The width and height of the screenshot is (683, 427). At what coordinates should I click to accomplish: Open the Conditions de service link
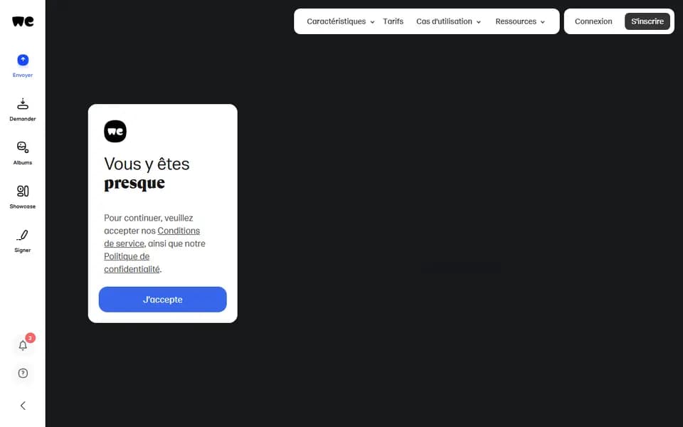152,237
